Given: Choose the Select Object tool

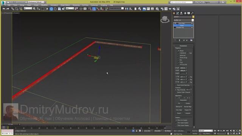Looking at the screenshot, I should pyautogui.click(x=34, y=9).
